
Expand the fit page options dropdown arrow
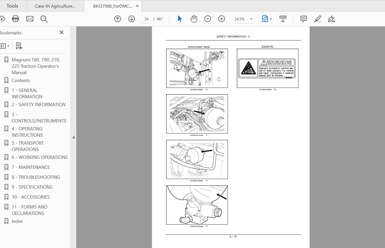click(271, 19)
